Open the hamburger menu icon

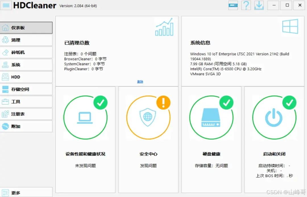[x=6, y=5]
